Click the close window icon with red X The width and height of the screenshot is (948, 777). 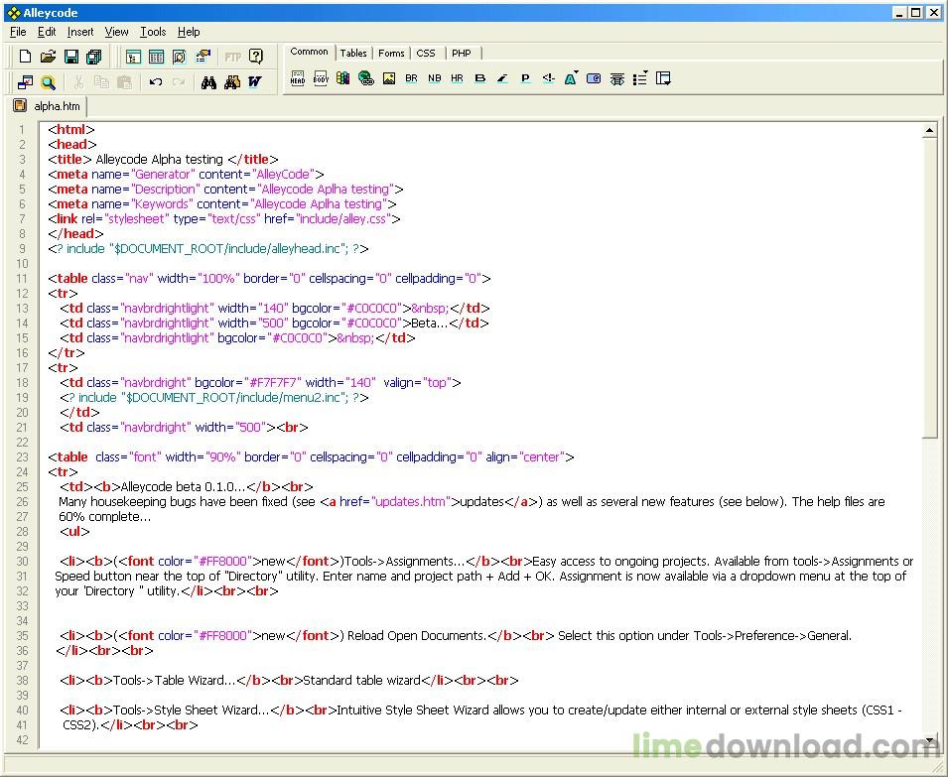pyautogui.click(x=25, y=82)
